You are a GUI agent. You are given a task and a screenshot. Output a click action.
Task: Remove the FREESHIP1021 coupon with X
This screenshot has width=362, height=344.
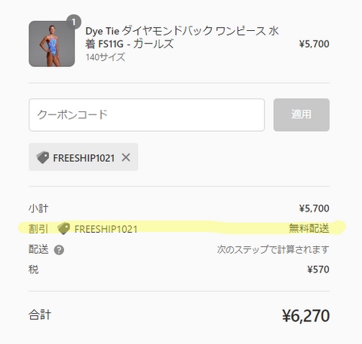pos(126,157)
